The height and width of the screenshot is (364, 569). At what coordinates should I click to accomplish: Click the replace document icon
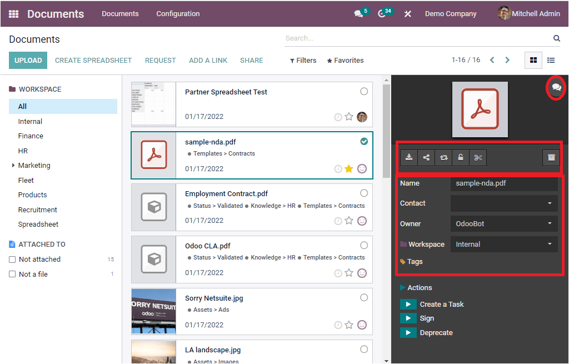point(443,157)
